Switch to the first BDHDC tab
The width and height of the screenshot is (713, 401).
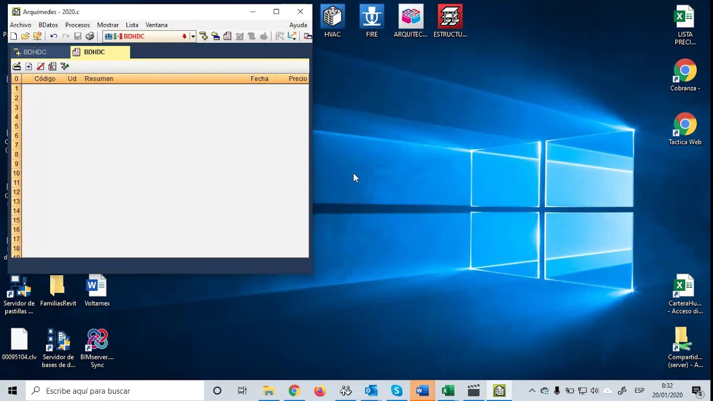tap(35, 52)
